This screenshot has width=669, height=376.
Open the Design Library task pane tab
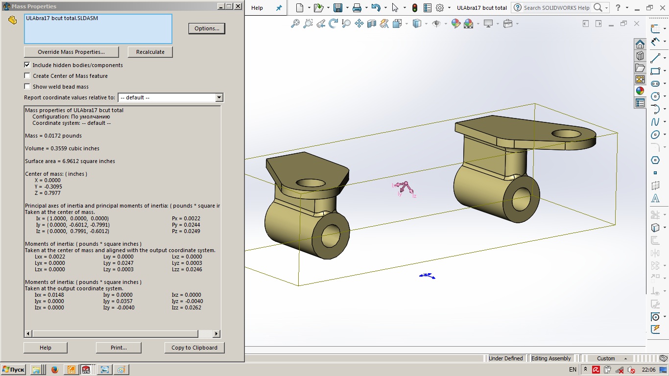click(x=640, y=56)
